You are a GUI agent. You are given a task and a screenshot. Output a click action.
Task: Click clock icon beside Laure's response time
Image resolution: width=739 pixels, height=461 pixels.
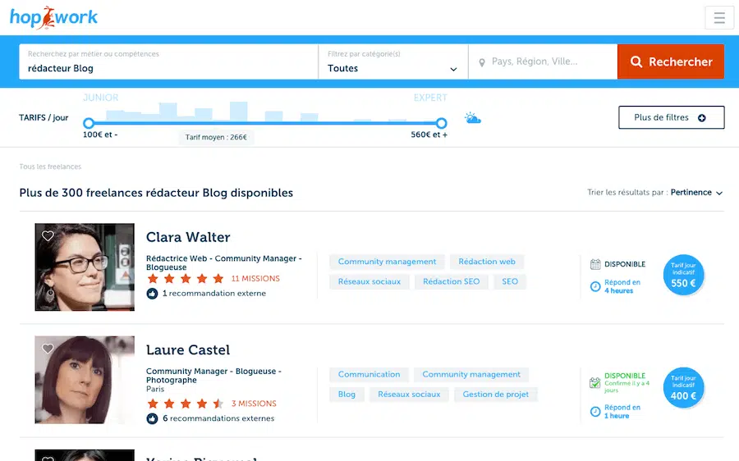coord(595,412)
